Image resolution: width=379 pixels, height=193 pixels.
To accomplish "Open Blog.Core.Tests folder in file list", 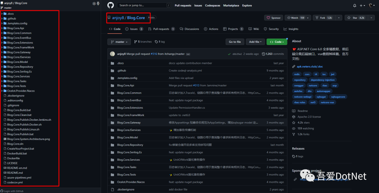I will click(127, 175).
